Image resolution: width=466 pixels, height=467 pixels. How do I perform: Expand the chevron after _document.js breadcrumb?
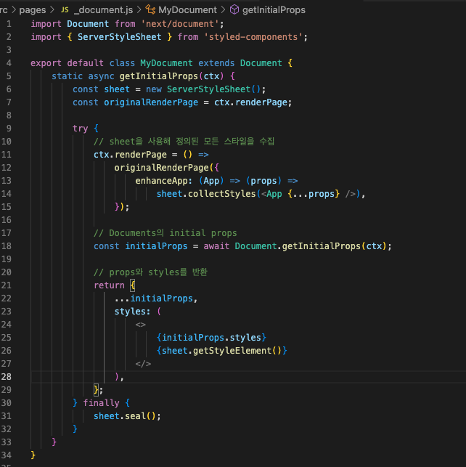pos(139,10)
